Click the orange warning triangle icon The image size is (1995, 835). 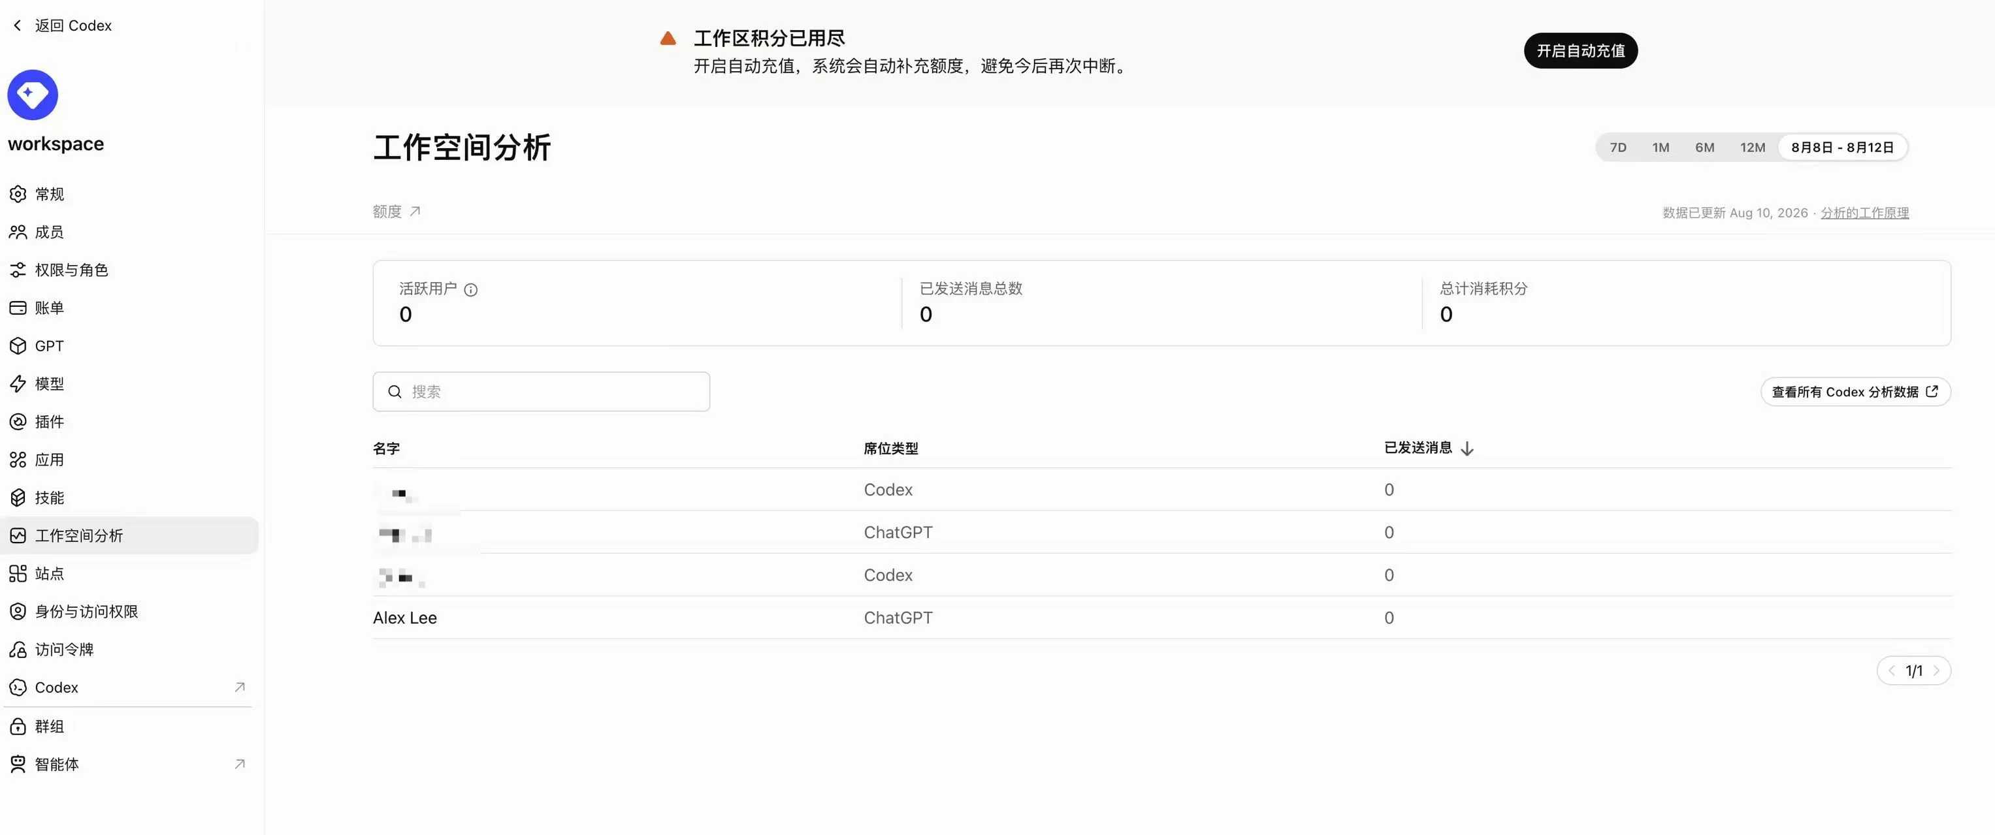[x=668, y=38]
